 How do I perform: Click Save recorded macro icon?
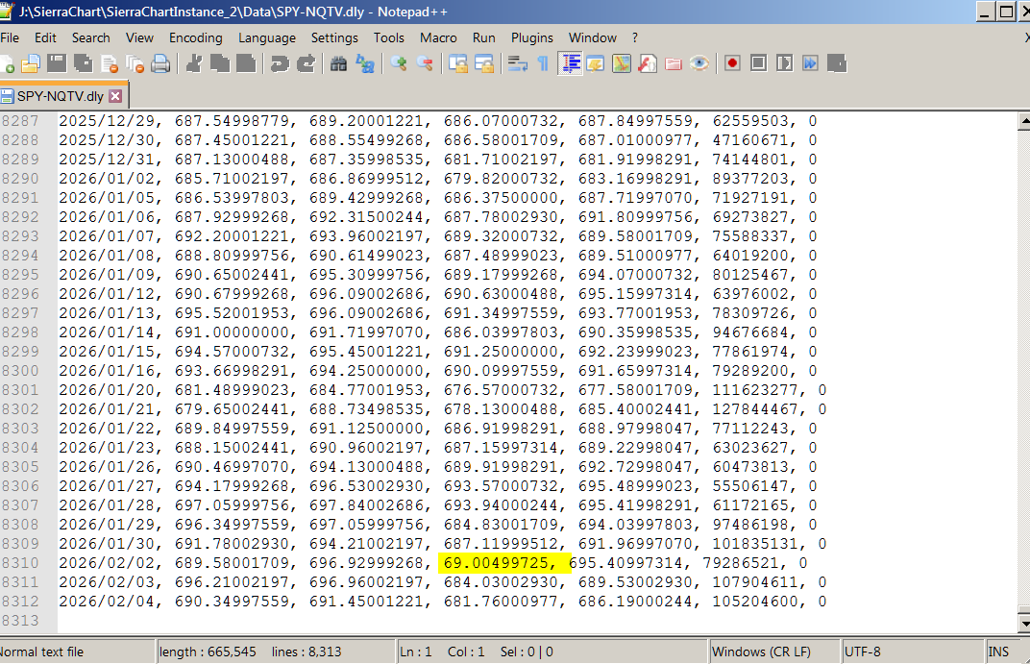click(x=837, y=63)
